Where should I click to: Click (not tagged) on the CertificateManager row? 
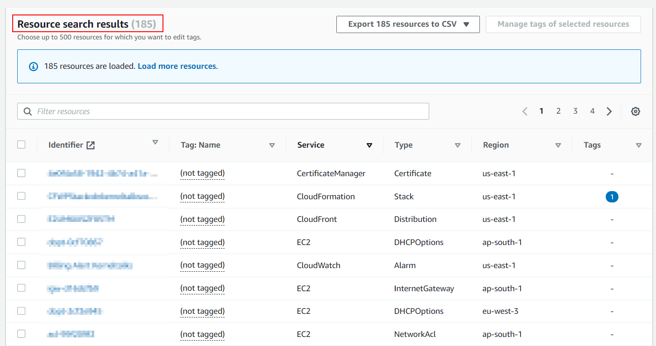(202, 173)
